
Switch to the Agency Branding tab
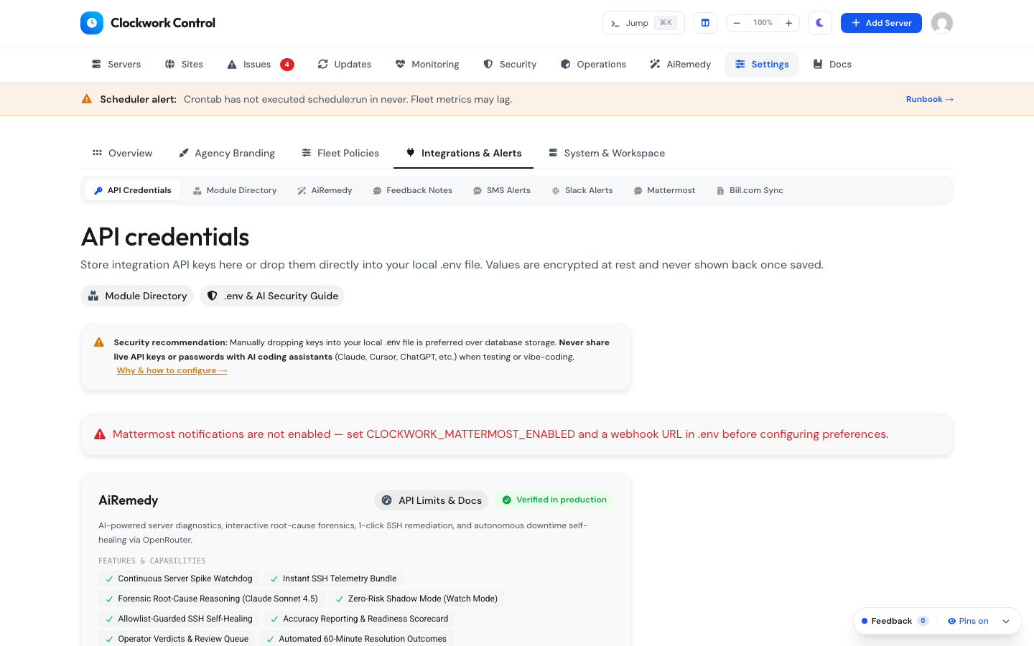click(227, 153)
